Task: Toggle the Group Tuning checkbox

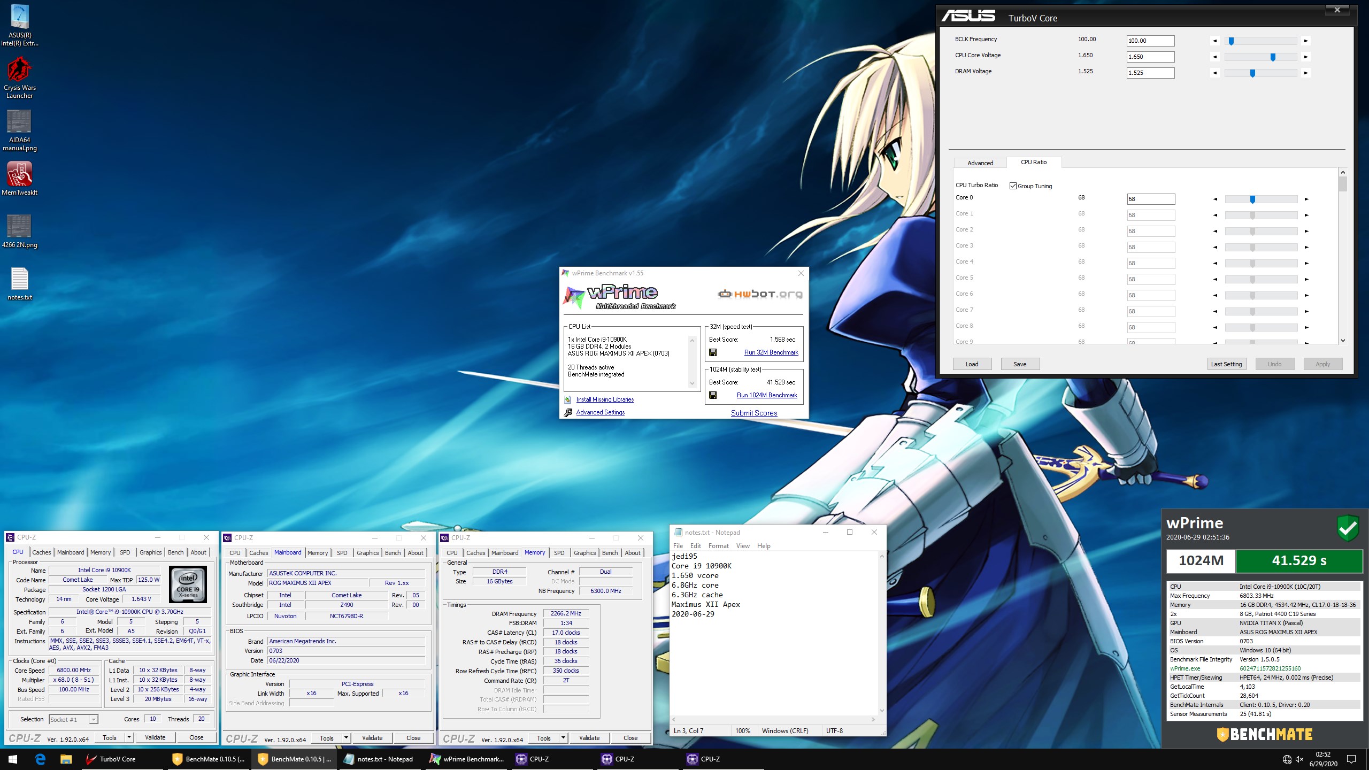Action: [x=1013, y=186]
